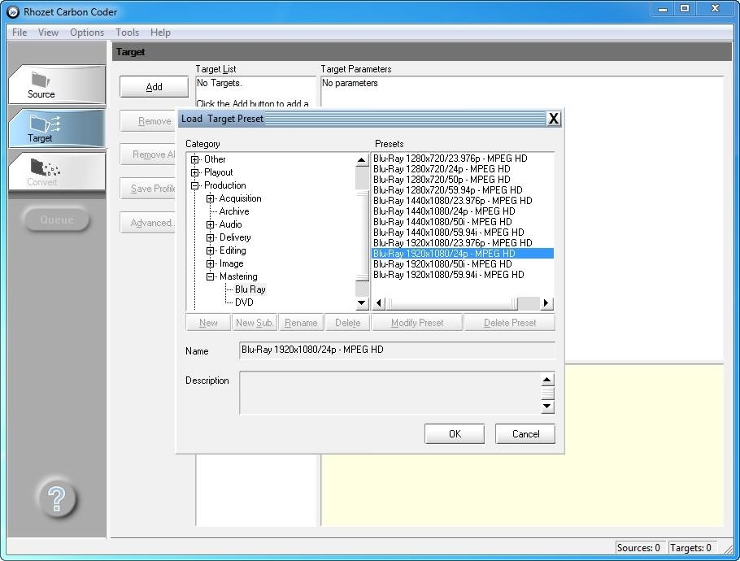
Task: Close the Load Target Preset dialog with X
Action: click(x=554, y=119)
